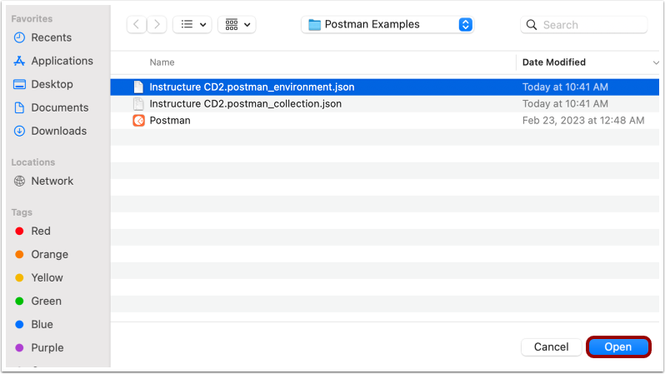Click the magnifying glass search icon
665x374 pixels.
click(x=532, y=25)
